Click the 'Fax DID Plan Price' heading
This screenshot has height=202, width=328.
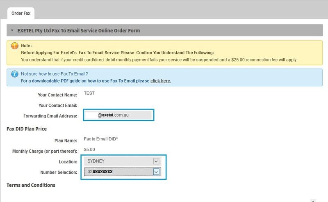[27, 129]
